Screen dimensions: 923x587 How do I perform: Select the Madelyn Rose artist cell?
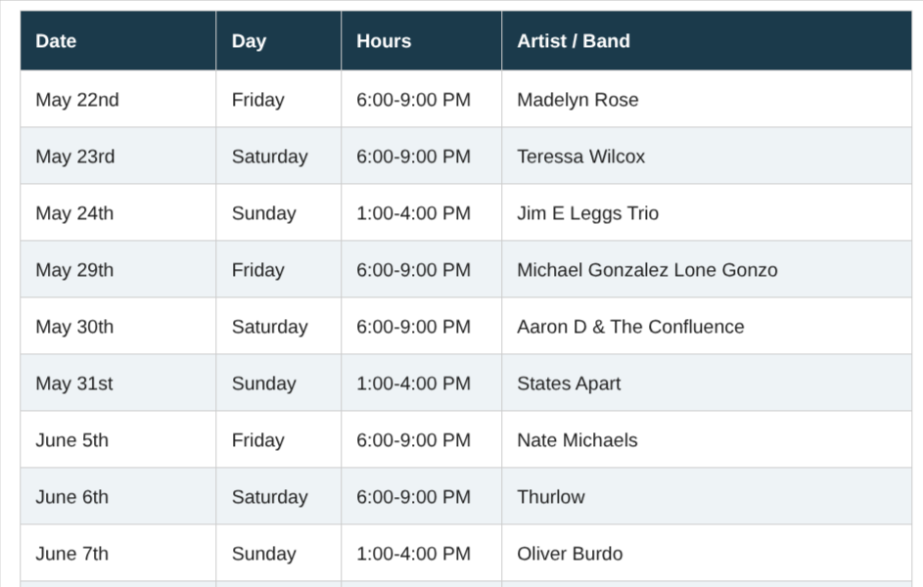tap(707, 99)
